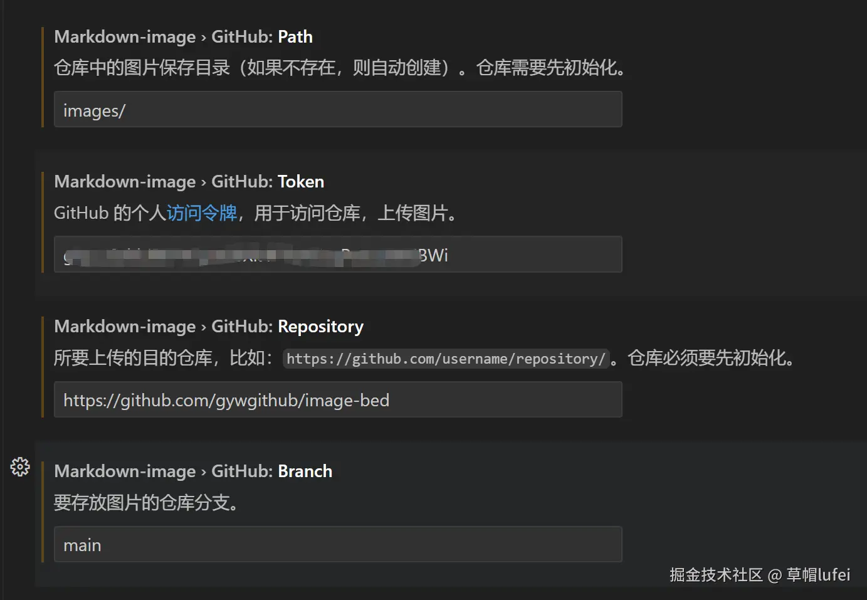This screenshot has height=600, width=867.
Task: Click the Markdown-image GitHub: Token heading
Action: (189, 182)
